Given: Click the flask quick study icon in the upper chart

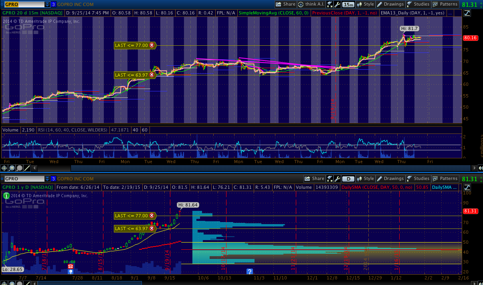Looking at the screenshot, I should pyautogui.click(x=330, y=4).
